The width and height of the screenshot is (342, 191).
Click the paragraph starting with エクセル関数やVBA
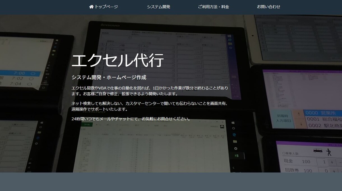(150, 91)
